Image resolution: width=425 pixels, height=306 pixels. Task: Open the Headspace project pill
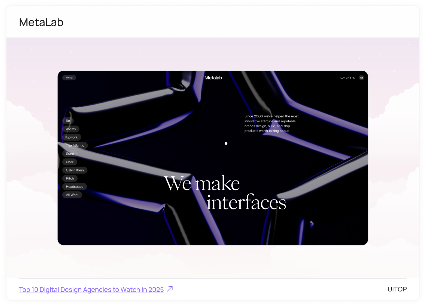(x=75, y=187)
